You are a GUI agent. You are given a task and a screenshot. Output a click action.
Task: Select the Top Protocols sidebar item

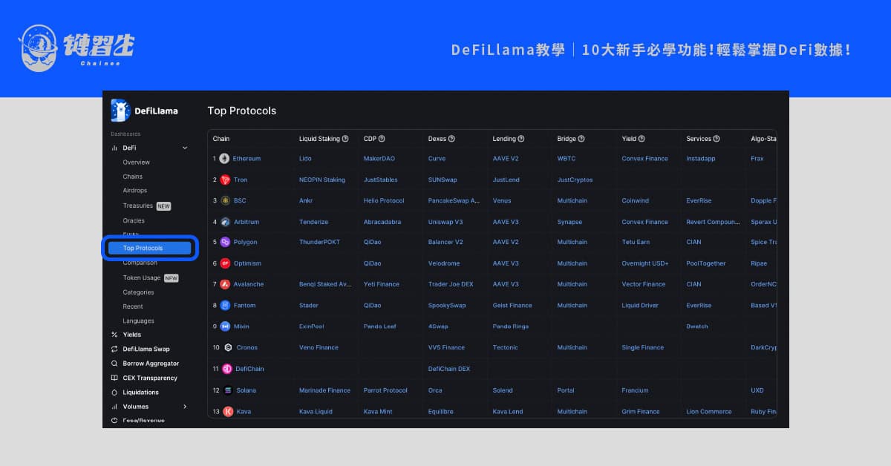click(149, 248)
